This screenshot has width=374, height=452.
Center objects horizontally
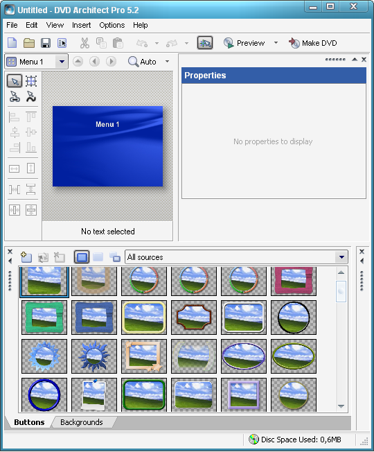(x=15, y=132)
